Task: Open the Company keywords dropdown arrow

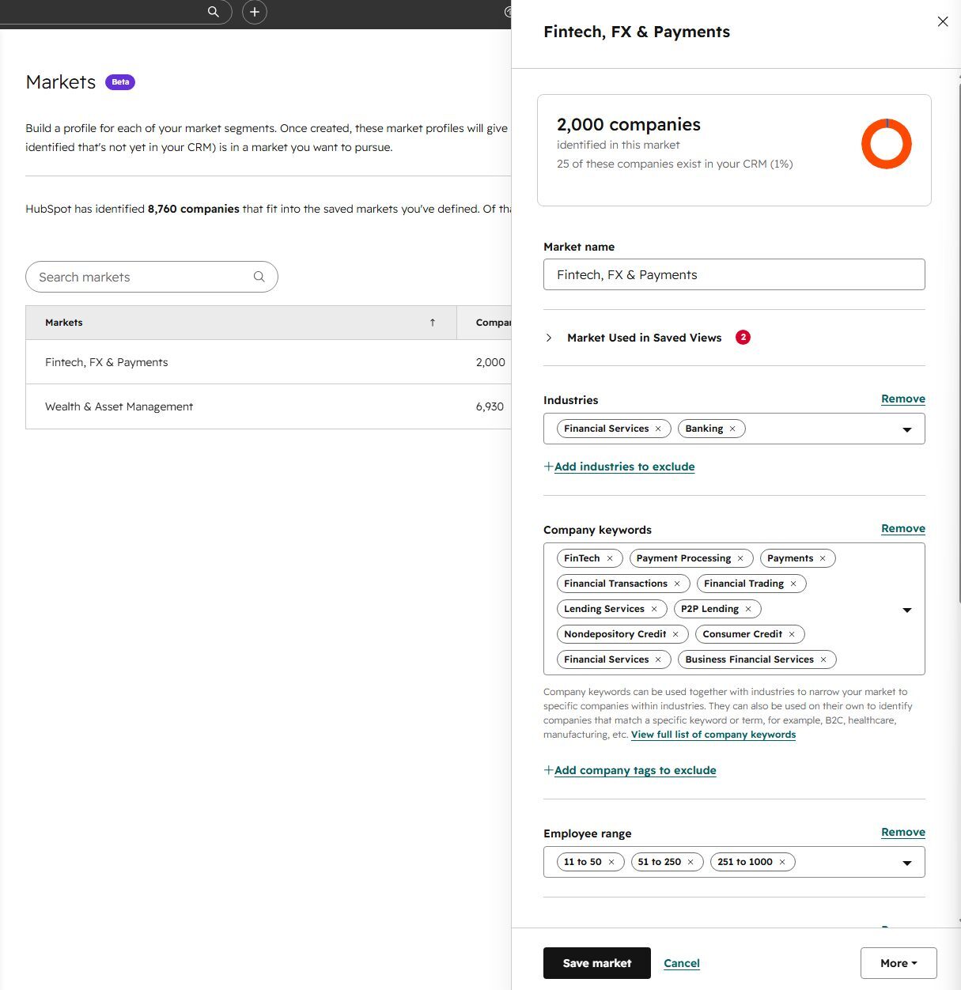Action: point(907,610)
